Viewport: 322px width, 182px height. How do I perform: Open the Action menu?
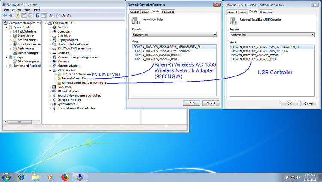click(x=16, y=9)
